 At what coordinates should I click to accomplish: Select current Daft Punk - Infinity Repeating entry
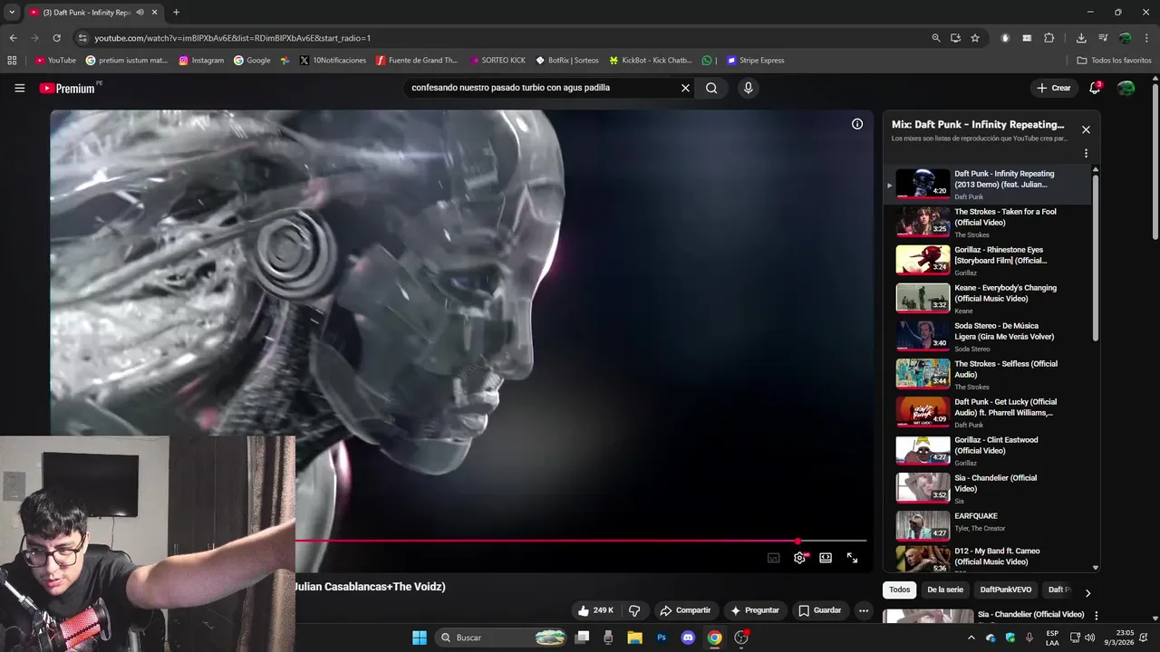tap(988, 184)
